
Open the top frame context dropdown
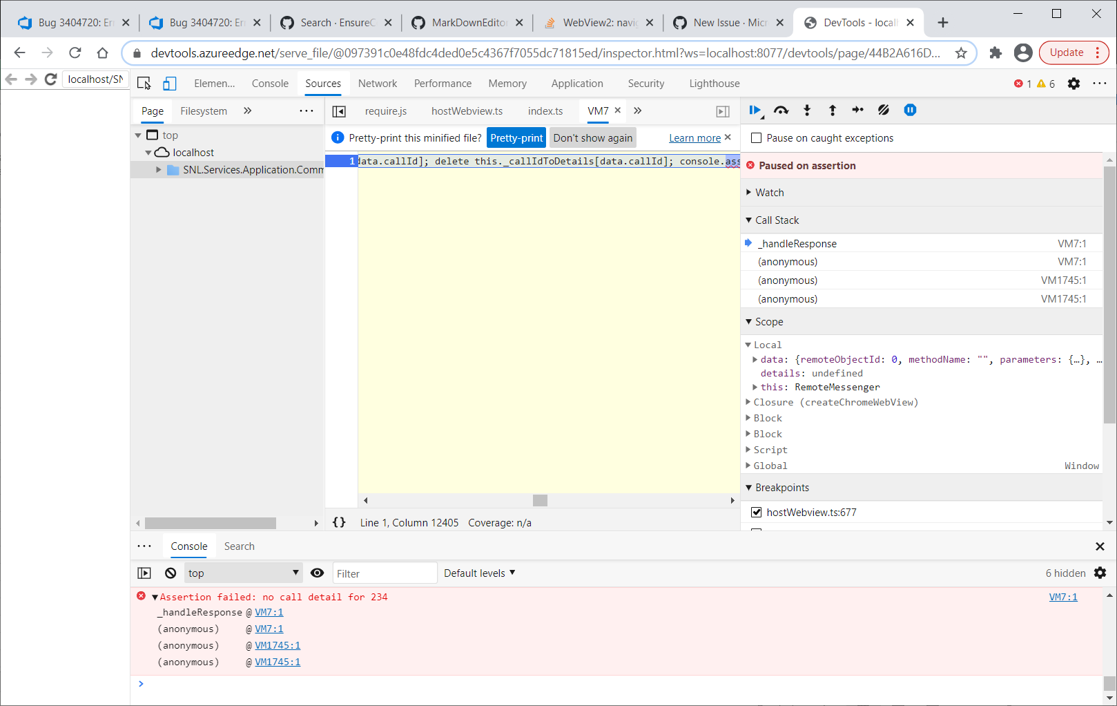pyautogui.click(x=243, y=573)
